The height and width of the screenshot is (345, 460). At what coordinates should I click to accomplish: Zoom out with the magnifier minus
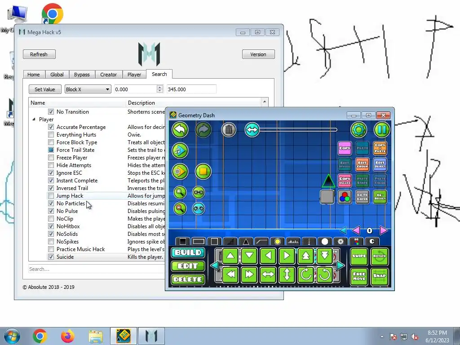click(x=180, y=208)
